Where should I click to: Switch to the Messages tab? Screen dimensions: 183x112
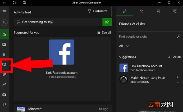158,11
